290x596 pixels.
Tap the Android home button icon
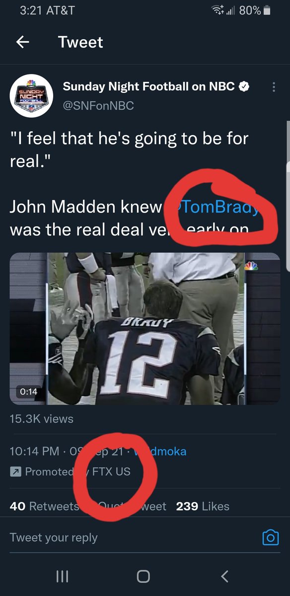pos(143,576)
